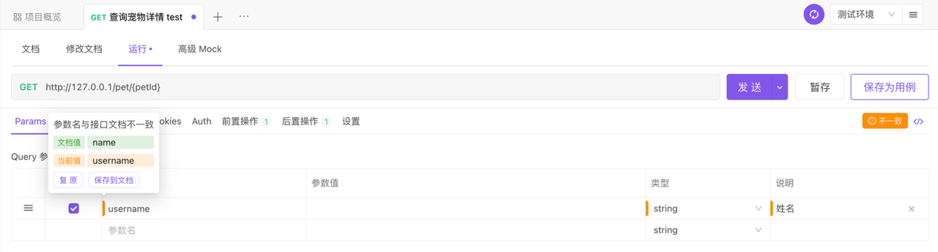This screenshot has height=252, width=938.
Task: Switch to the 高级 Mock tab
Action: (200, 49)
